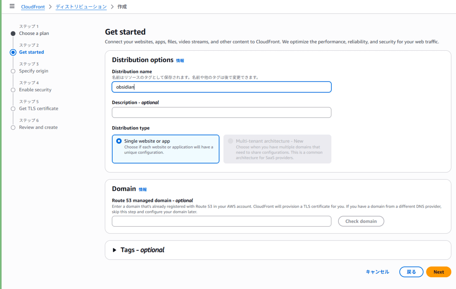Open 情報 link next to Domain
456x289 pixels.
pos(142,189)
